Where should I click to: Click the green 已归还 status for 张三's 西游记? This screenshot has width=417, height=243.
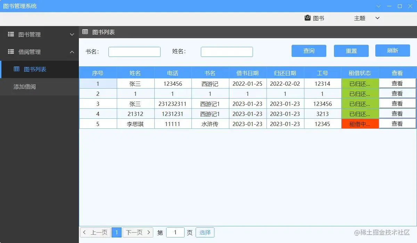(x=360, y=83)
